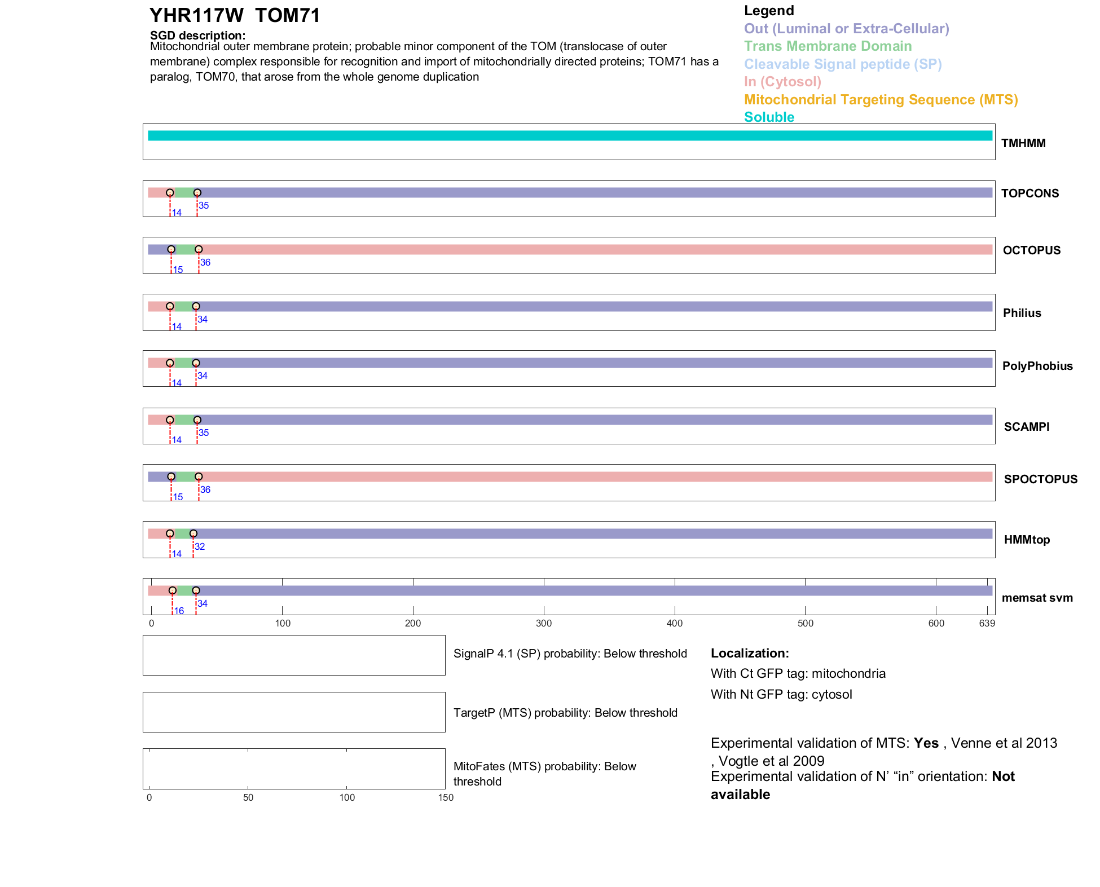The height and width of the screenshot is (887, 1100).
Task: Click the 'Out (Luminal or Extra-Cellular)' legend label
Action: pyautogui.click(x=846, y=29)
